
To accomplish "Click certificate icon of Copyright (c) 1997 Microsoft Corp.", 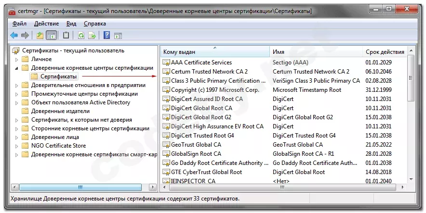I will click(x=166, y=90).
